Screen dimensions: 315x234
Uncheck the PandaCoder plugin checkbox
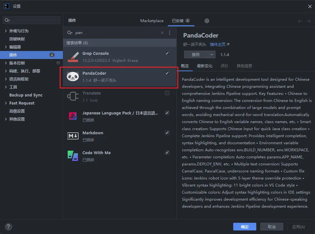pos(167,73)
